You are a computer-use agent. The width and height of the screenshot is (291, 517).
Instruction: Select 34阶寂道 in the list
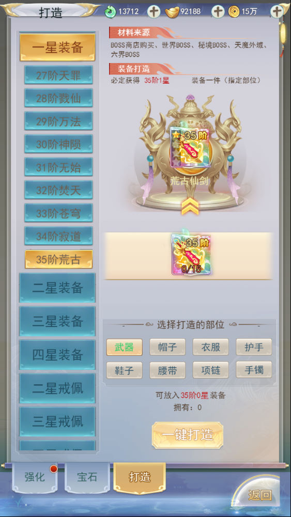pyautogui.click(x=58, y=236)
